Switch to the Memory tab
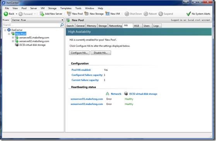Viewport: 216px width, 141px height. point(91,26)
